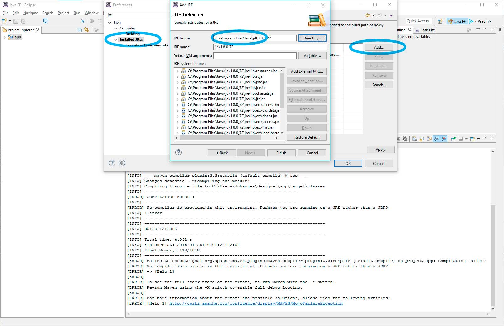Click the Resume icon in the toolbar
Image resolution: width=504 pixels, height=326 pixels.
[x=92, y=21]
